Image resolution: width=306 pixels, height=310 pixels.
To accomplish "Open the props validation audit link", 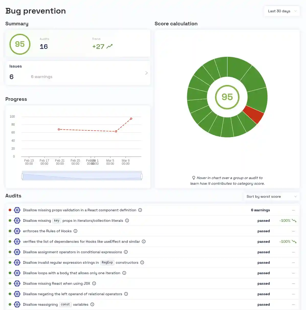I will click(x=80, y=210).
